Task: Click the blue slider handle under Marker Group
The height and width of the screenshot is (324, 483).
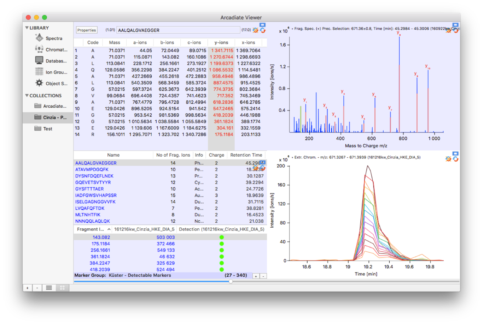Action: tap(231, 281)
